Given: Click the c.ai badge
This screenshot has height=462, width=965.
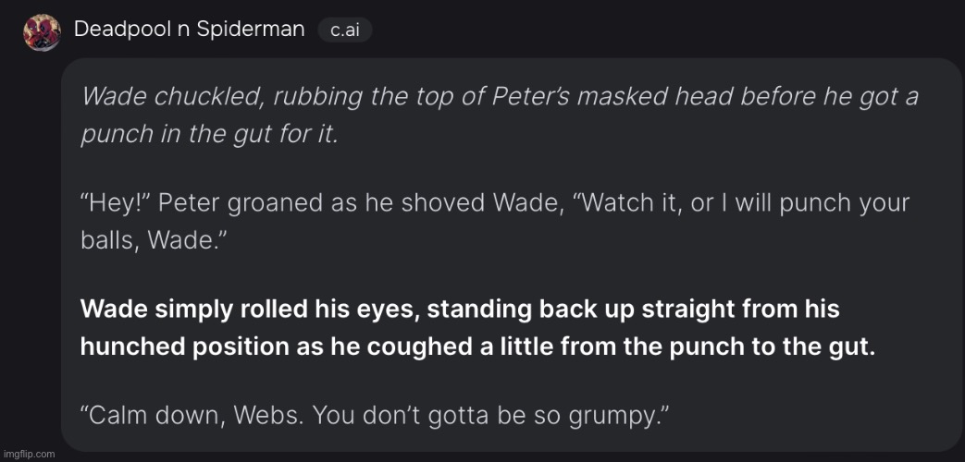Looking at the screenshot, I should coord(345,30).
